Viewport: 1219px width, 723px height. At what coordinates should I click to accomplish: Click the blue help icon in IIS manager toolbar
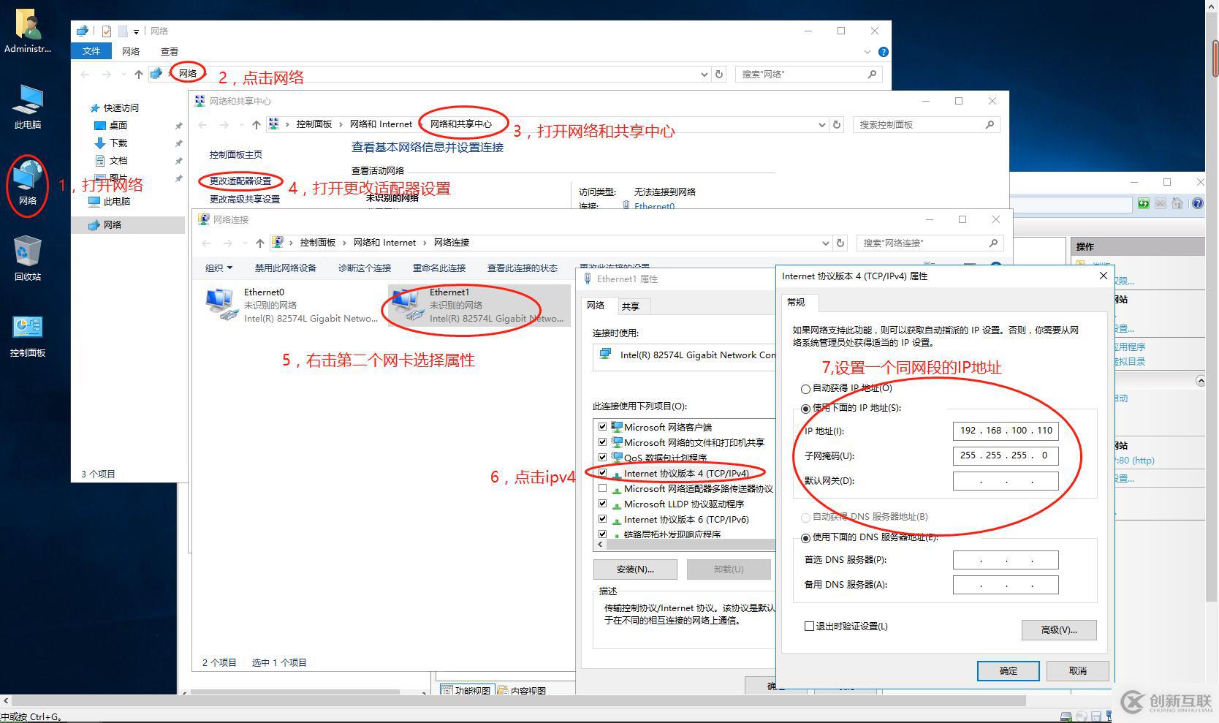tap(1197, 203)
